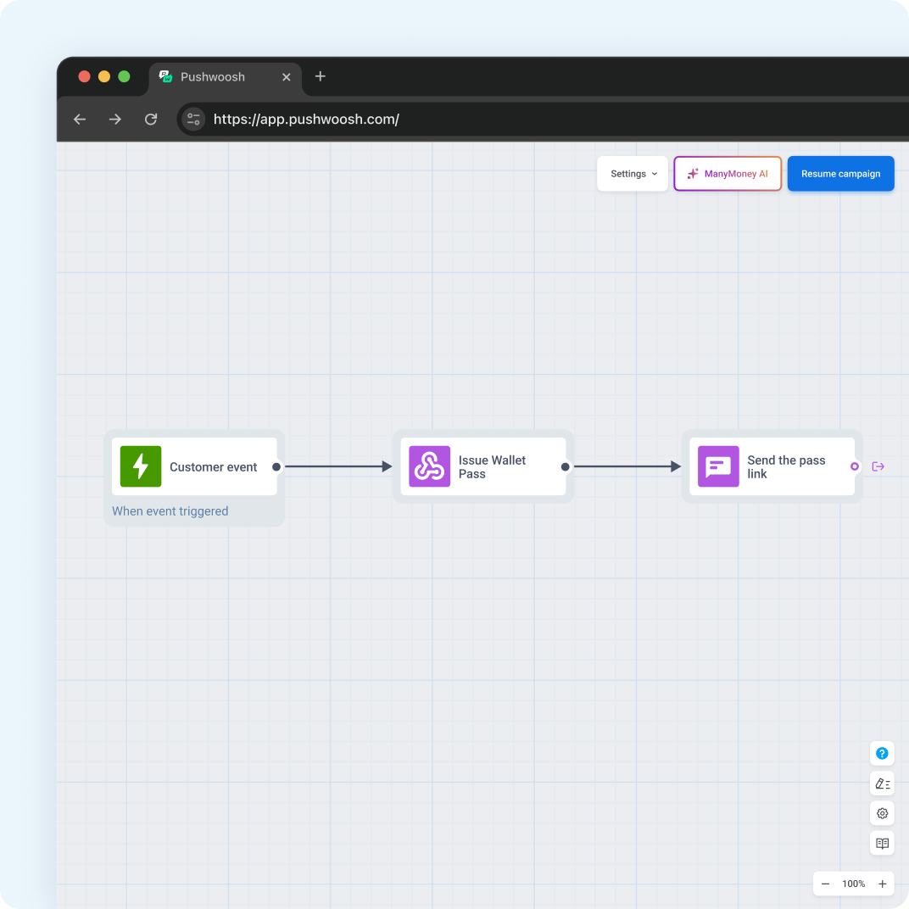
Task: Switch to the Pushwoosh browser tab
Action: pos(225,77)
